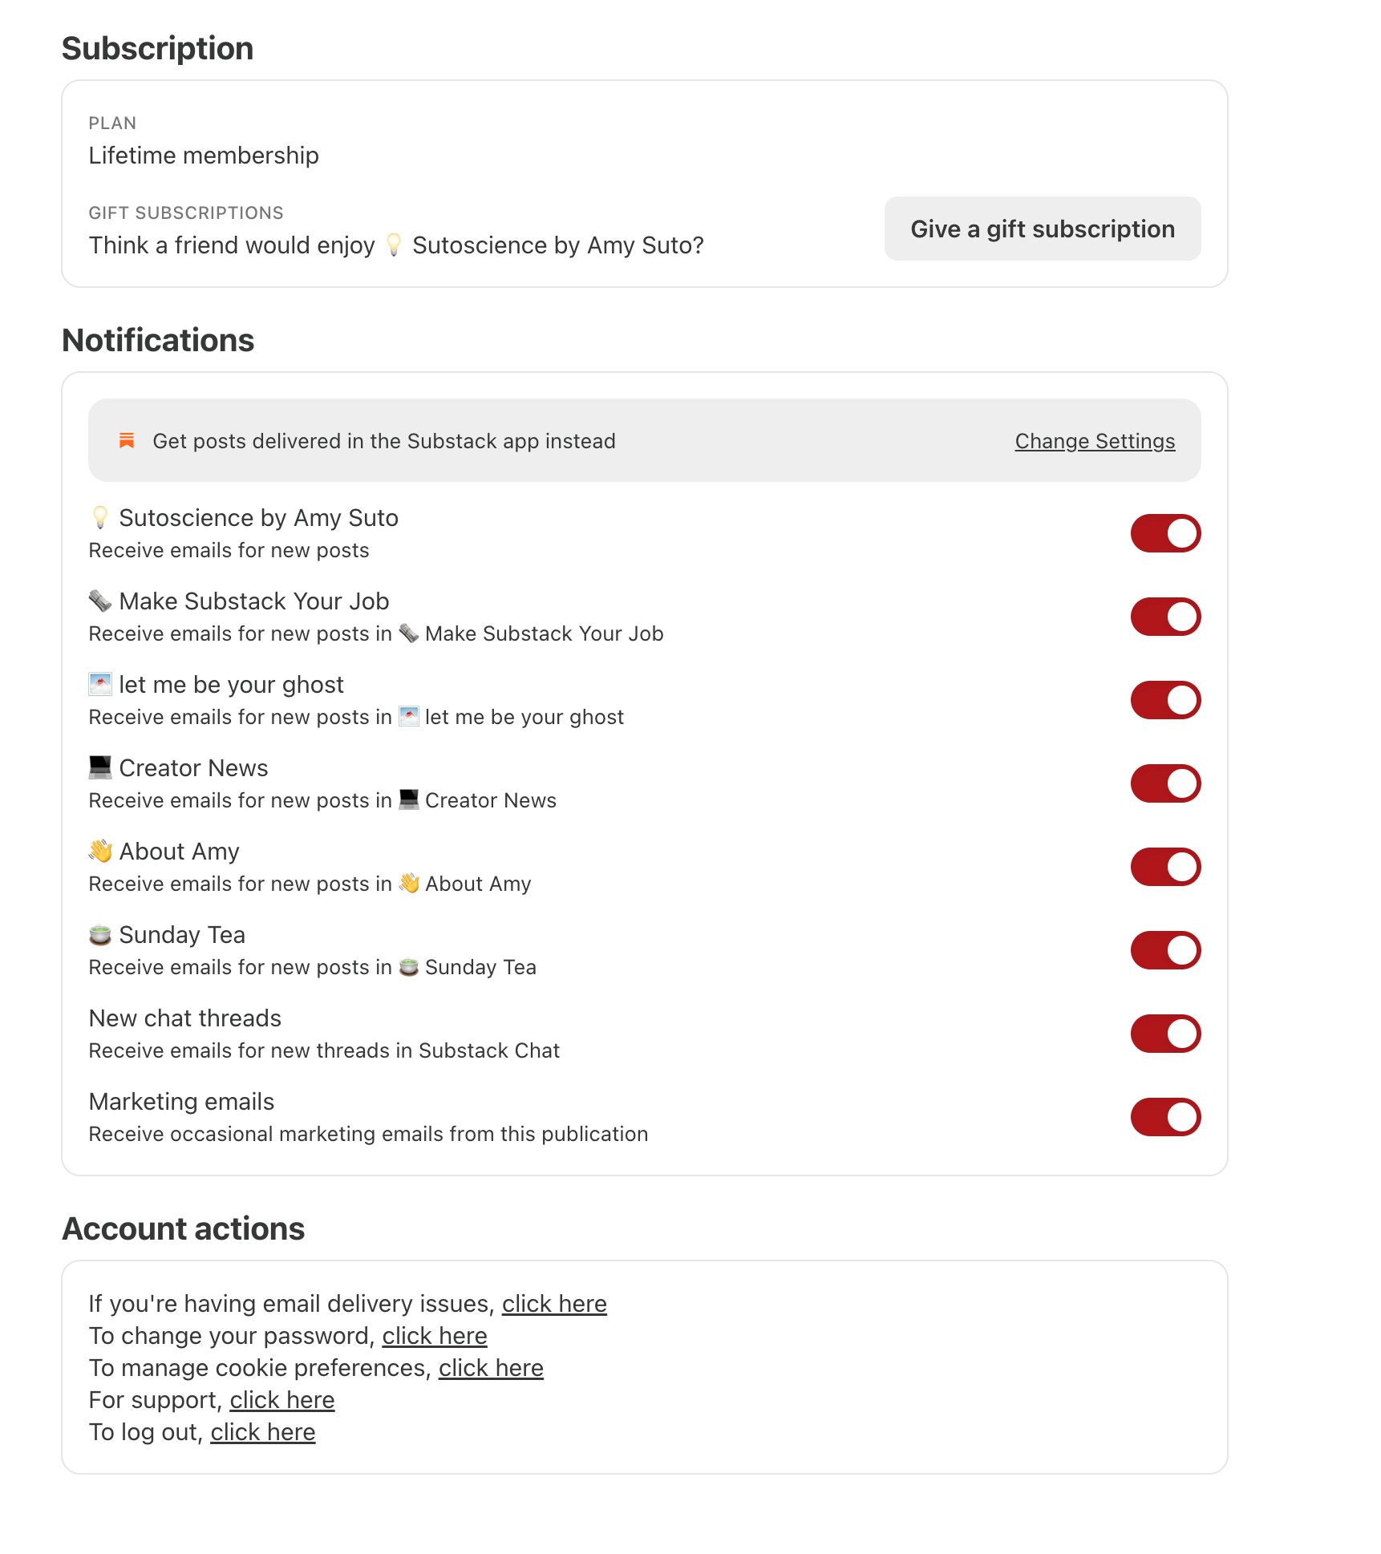This screenshot has width=1381, height=1554.
Task: Disable Sutoscience by Amy Suto email toggle
Action: point(1165,533)
